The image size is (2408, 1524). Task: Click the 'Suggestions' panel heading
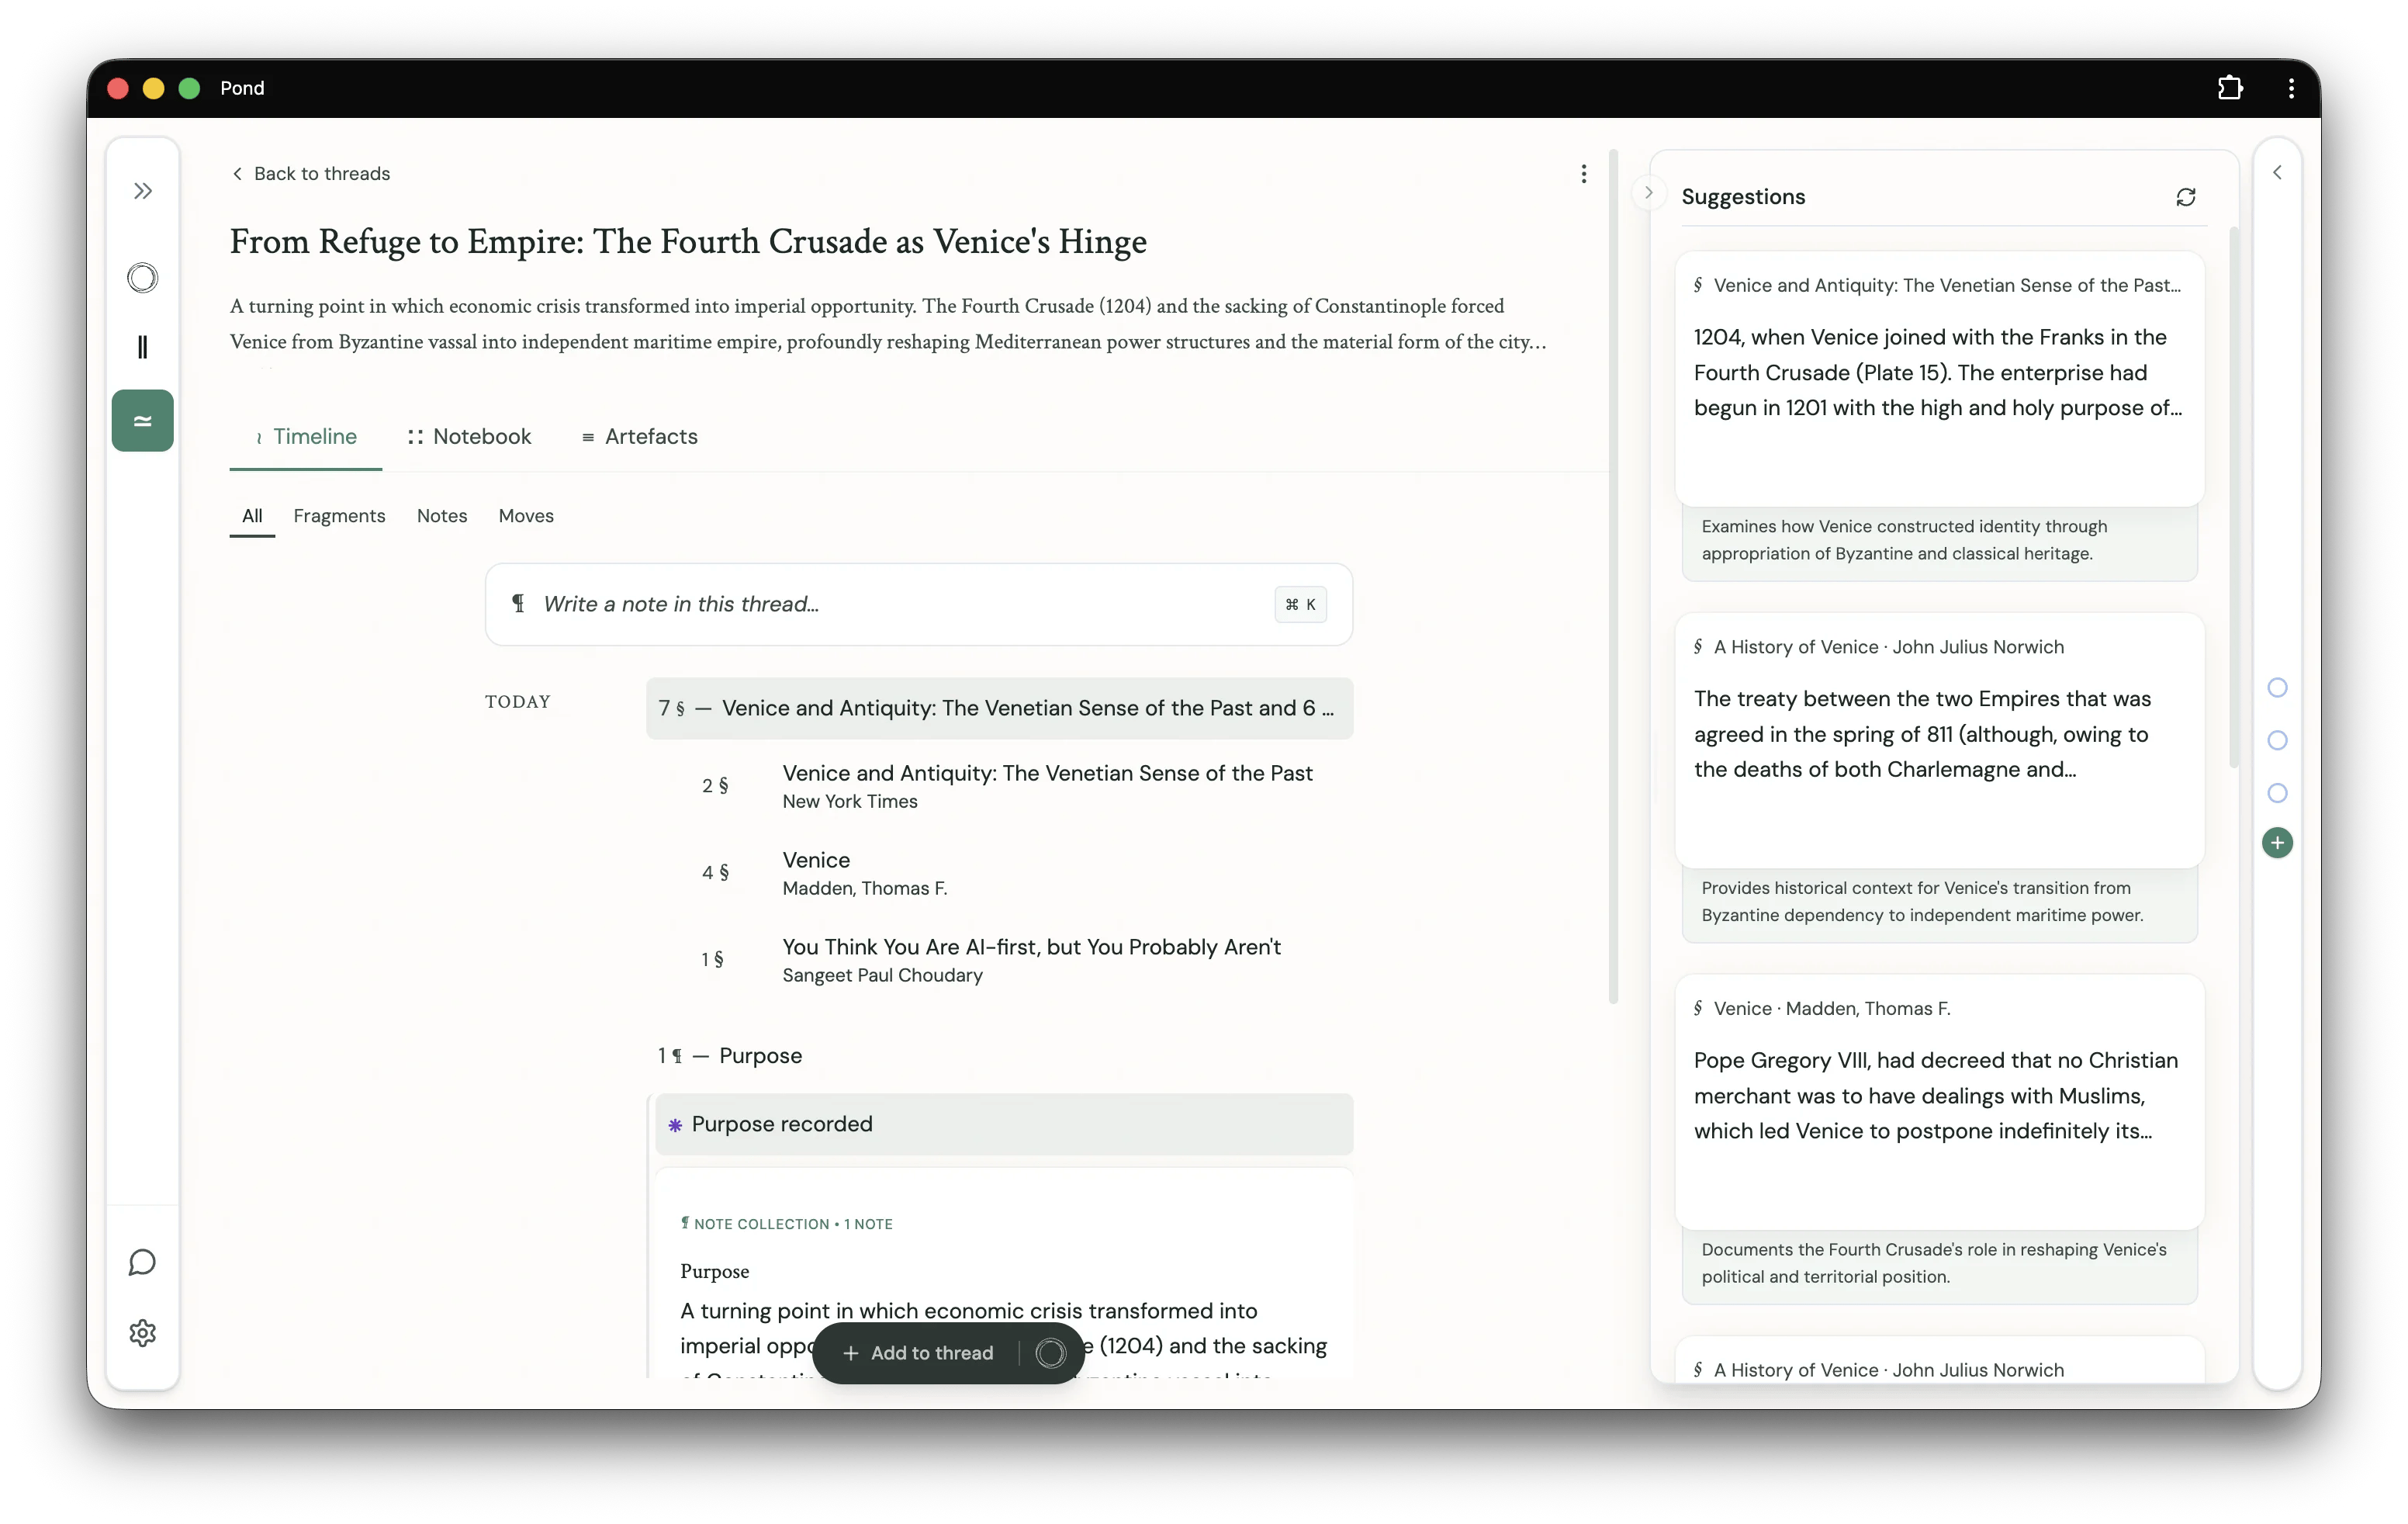point(1743,197)
